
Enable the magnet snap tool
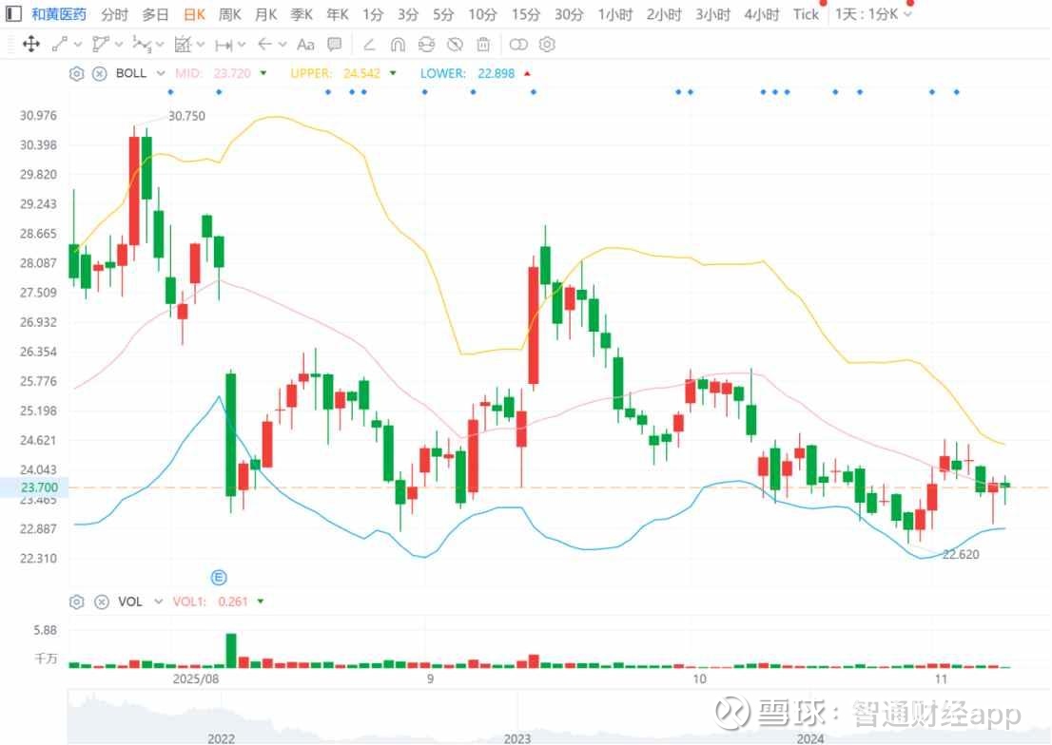pyautogui.click(x=398, y=45)
